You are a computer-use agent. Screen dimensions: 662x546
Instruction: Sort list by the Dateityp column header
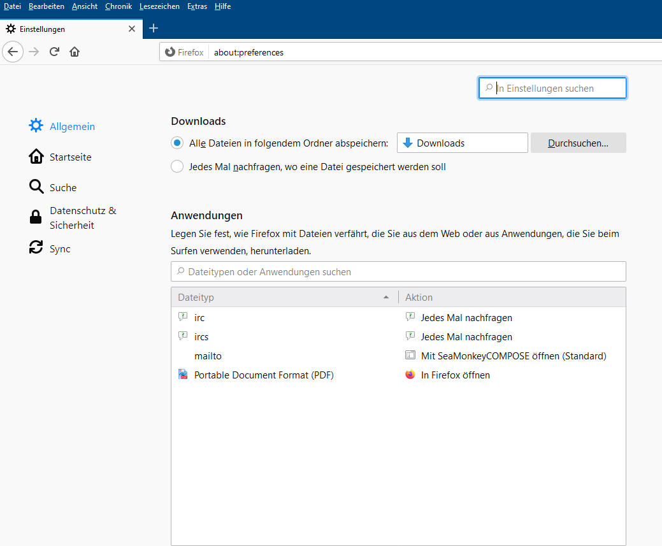284,297
